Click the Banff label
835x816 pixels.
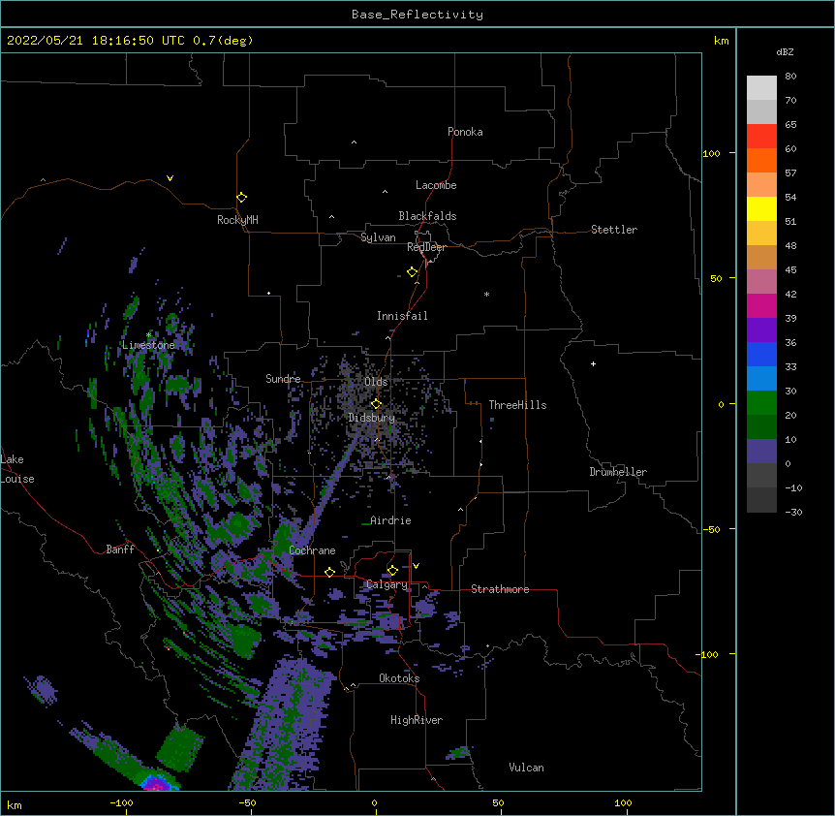[120, 549]
